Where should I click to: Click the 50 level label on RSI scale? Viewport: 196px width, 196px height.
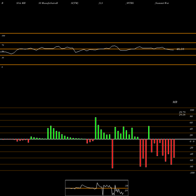(x=3, y=51)
